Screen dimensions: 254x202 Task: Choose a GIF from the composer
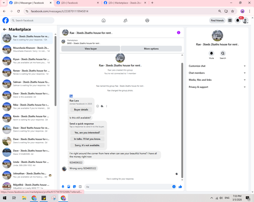tap(80, 187)
